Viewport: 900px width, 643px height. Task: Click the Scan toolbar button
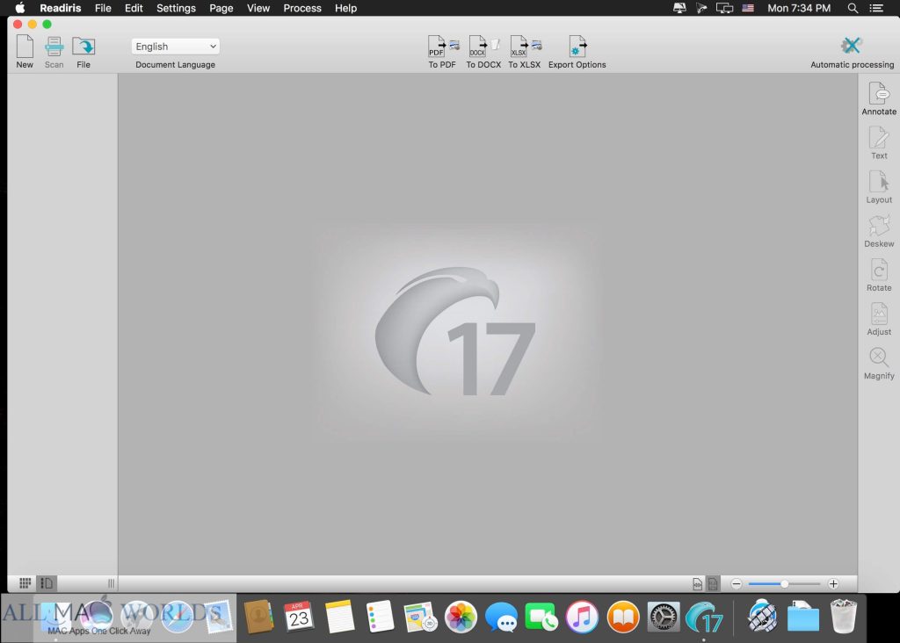(x=54, y=52)
